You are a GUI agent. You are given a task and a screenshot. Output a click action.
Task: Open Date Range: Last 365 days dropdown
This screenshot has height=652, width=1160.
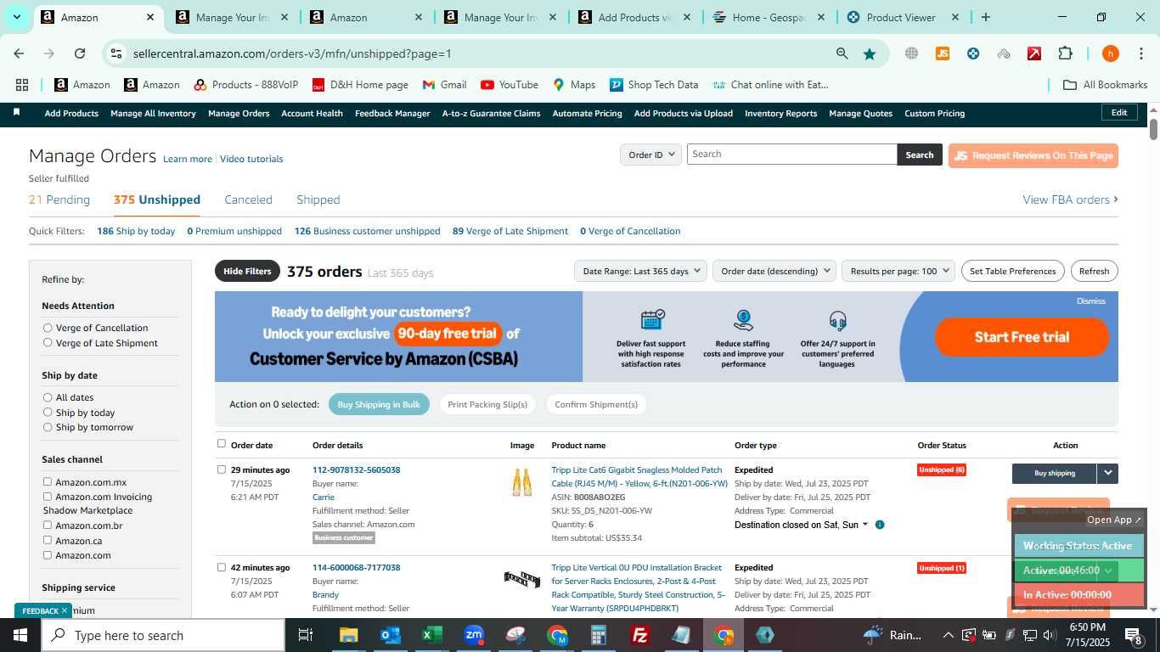click(x=641, y=271)
